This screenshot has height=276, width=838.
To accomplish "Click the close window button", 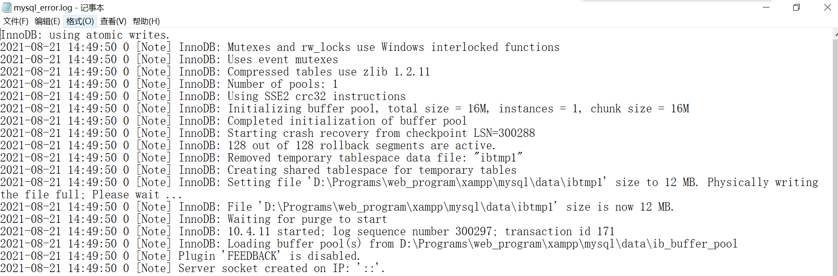I will [827, 7].
